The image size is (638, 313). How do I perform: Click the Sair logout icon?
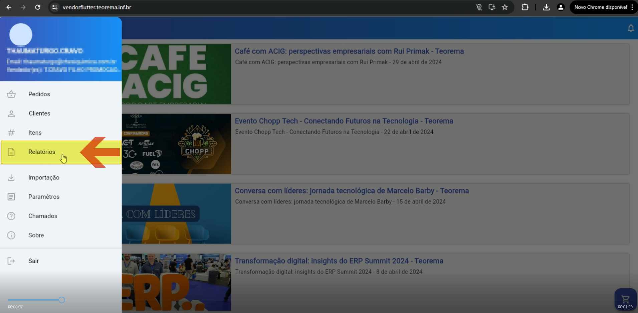pos(11,261)
